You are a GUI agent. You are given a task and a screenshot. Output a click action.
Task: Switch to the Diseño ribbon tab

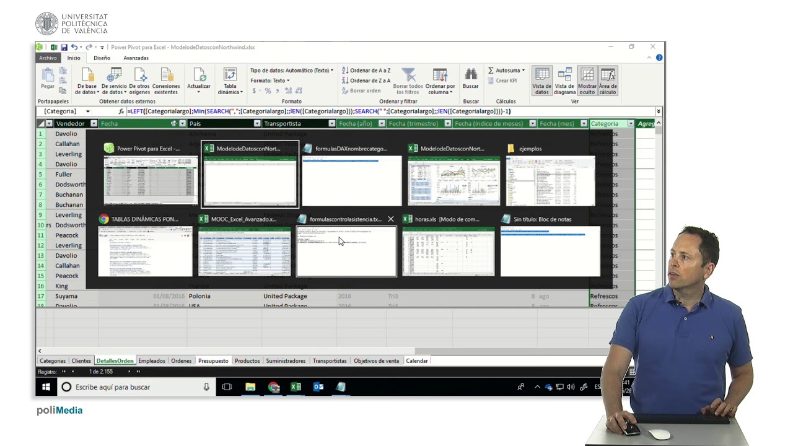tap(102, 58)
